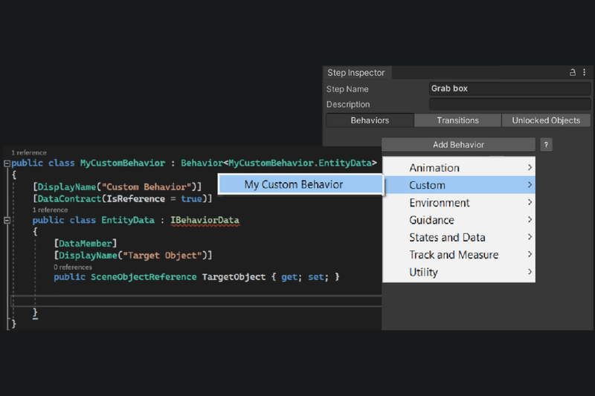Switch to the Behaviors tab
The image size is (595, 396).
click(x=370, y=120)
